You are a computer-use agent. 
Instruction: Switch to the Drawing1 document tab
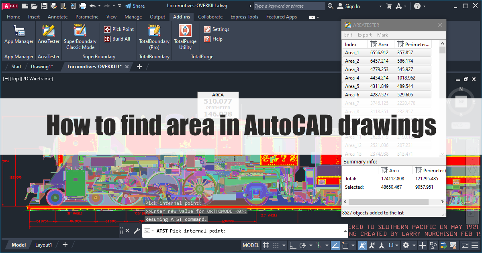point(42,67)
